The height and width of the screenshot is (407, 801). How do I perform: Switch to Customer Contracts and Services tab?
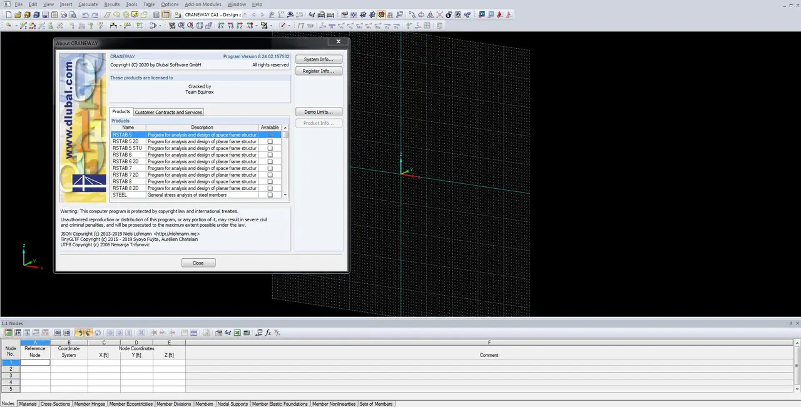[x=168, y=113]
